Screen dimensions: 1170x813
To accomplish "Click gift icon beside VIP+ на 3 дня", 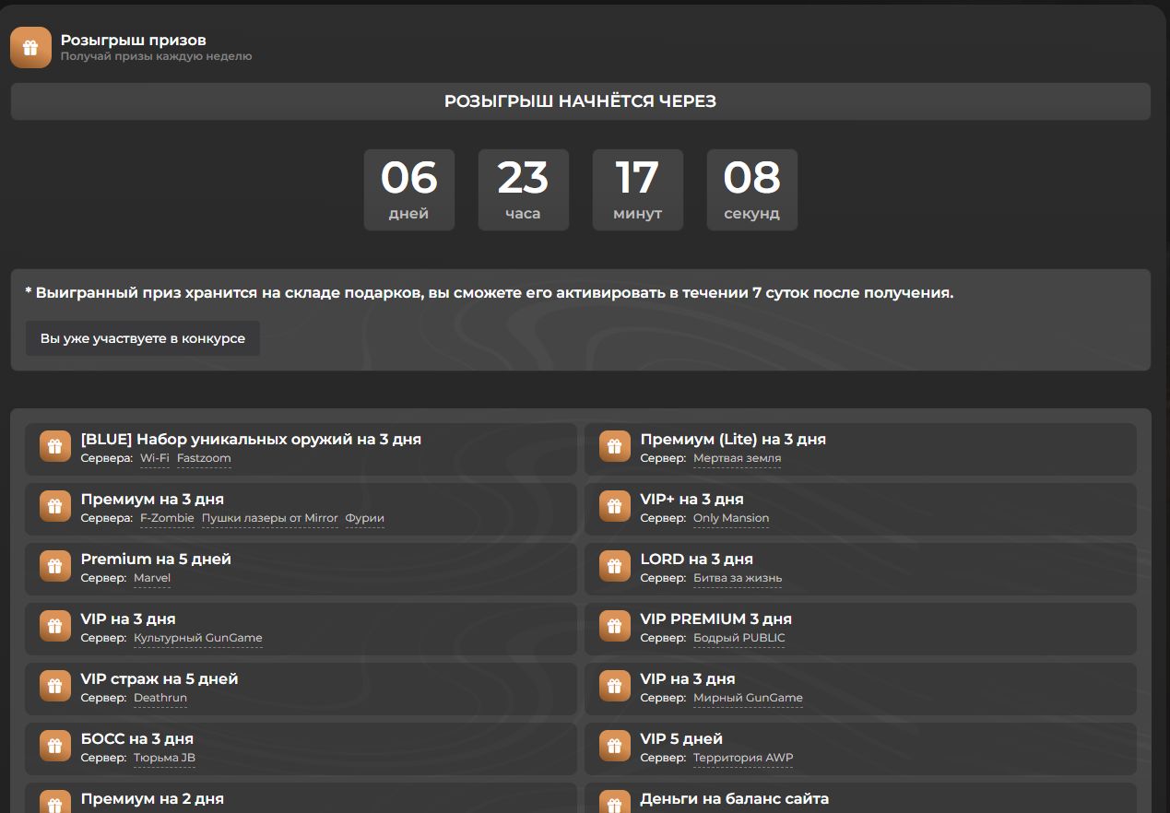I will click(615, 507).
